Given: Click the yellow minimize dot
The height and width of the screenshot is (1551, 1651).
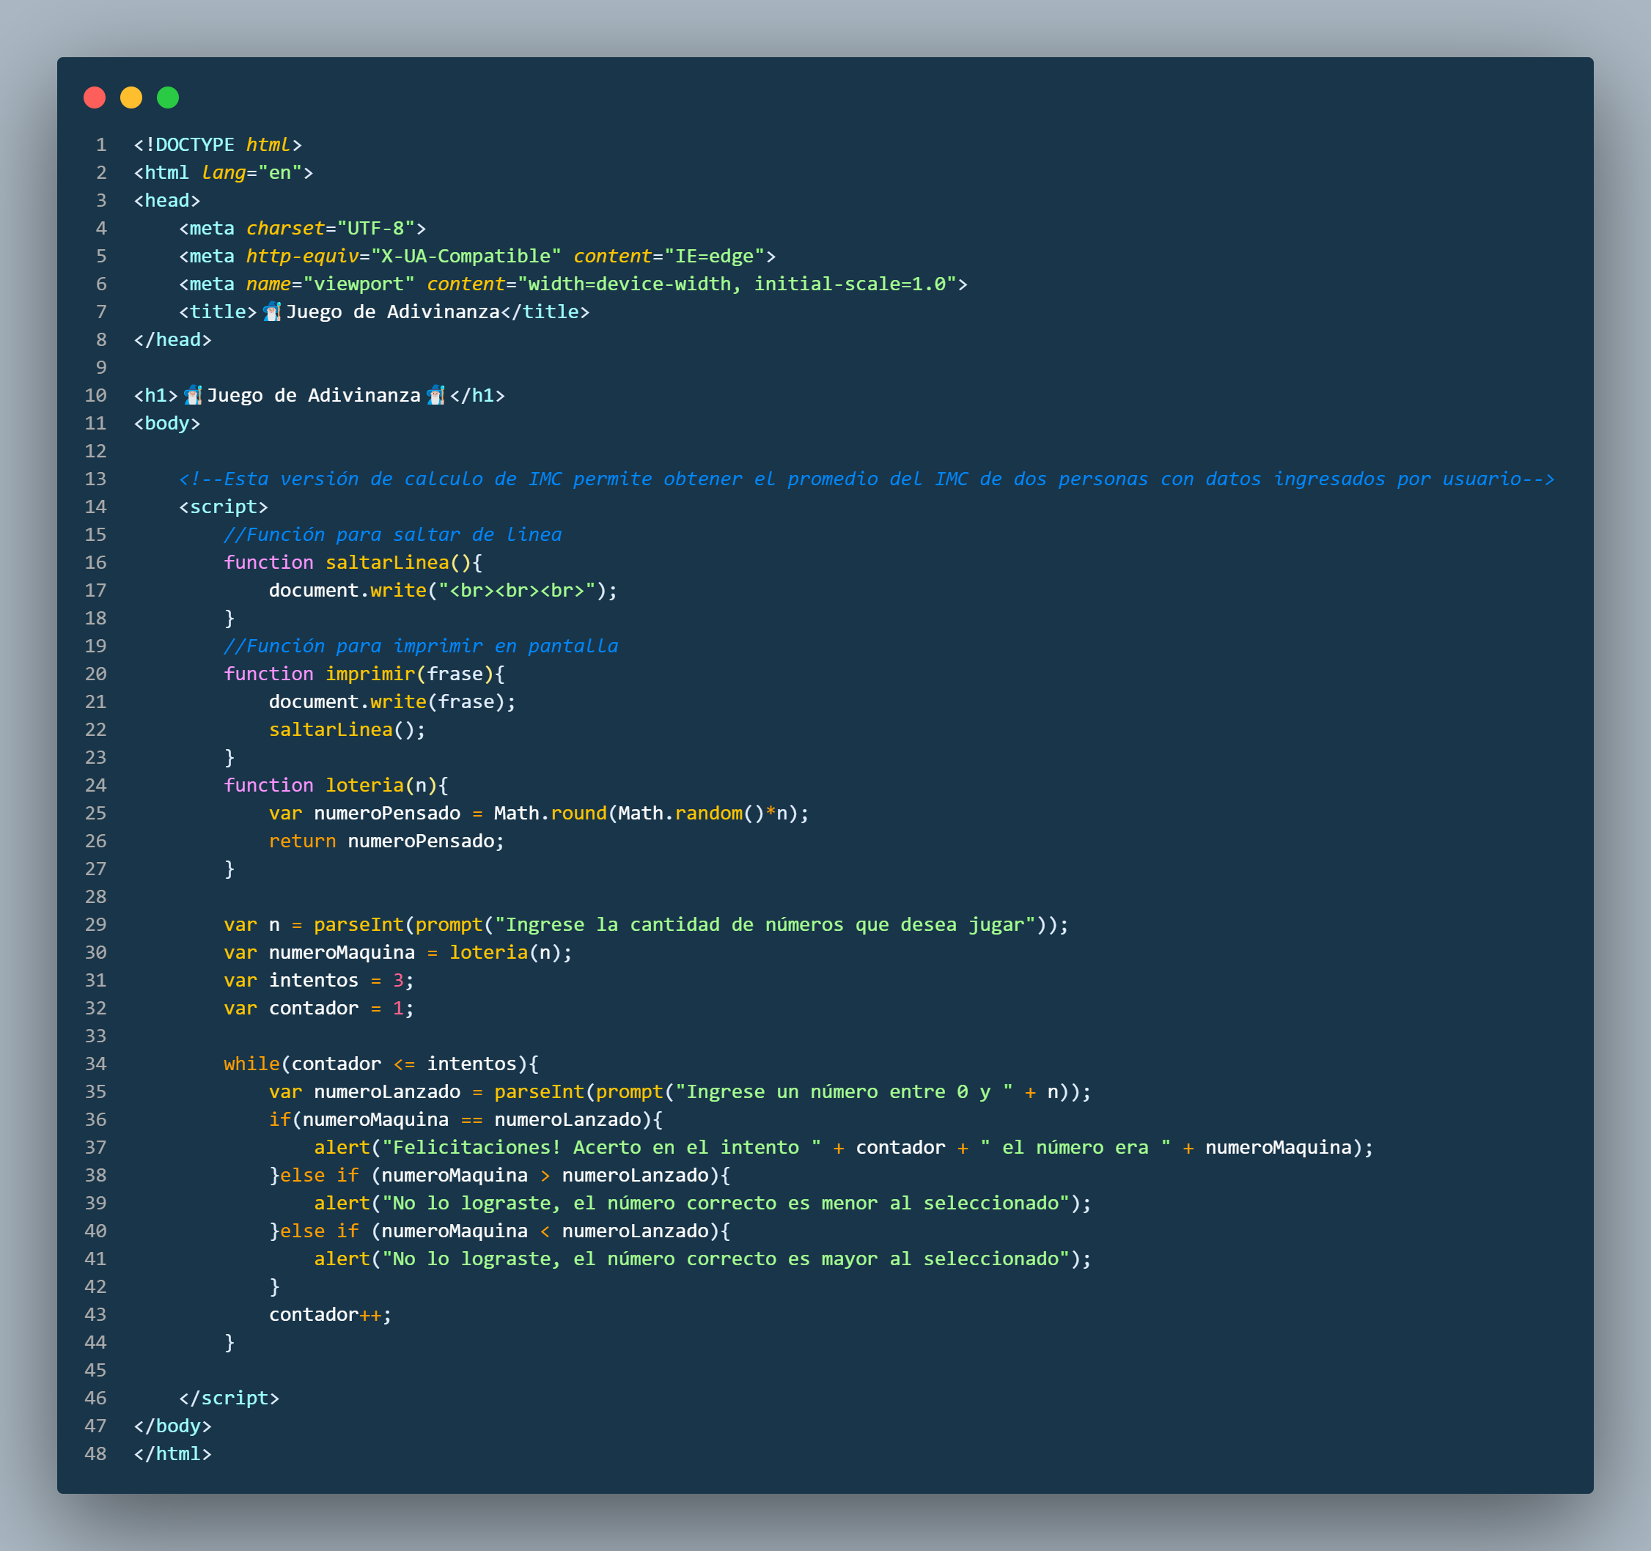Looking at the screenshot, I should tap(131, 98).
